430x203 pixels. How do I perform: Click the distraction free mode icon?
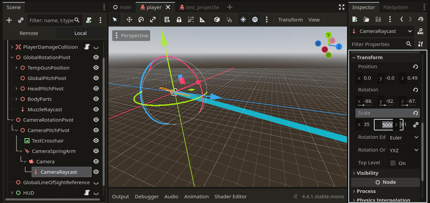pyautogui.click(x=341, y=7)
